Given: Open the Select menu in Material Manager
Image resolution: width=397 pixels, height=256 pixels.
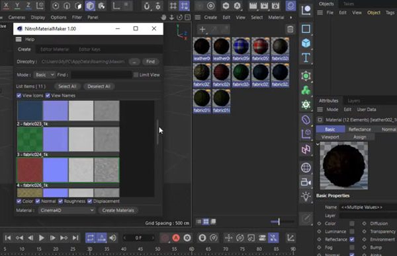Looking at the screenshot, I should [x=257, y=17].
